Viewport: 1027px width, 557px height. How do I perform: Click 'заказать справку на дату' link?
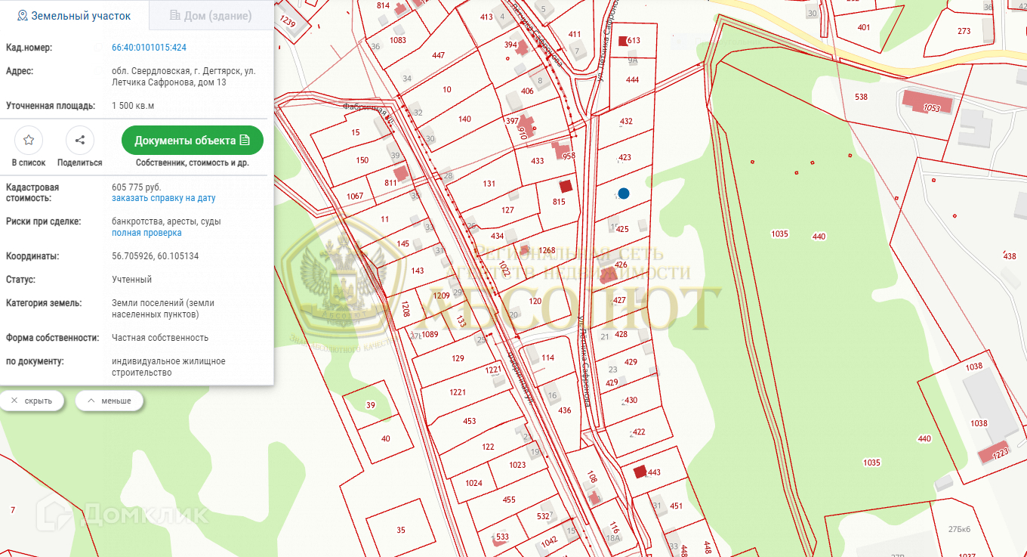(163, 198)
